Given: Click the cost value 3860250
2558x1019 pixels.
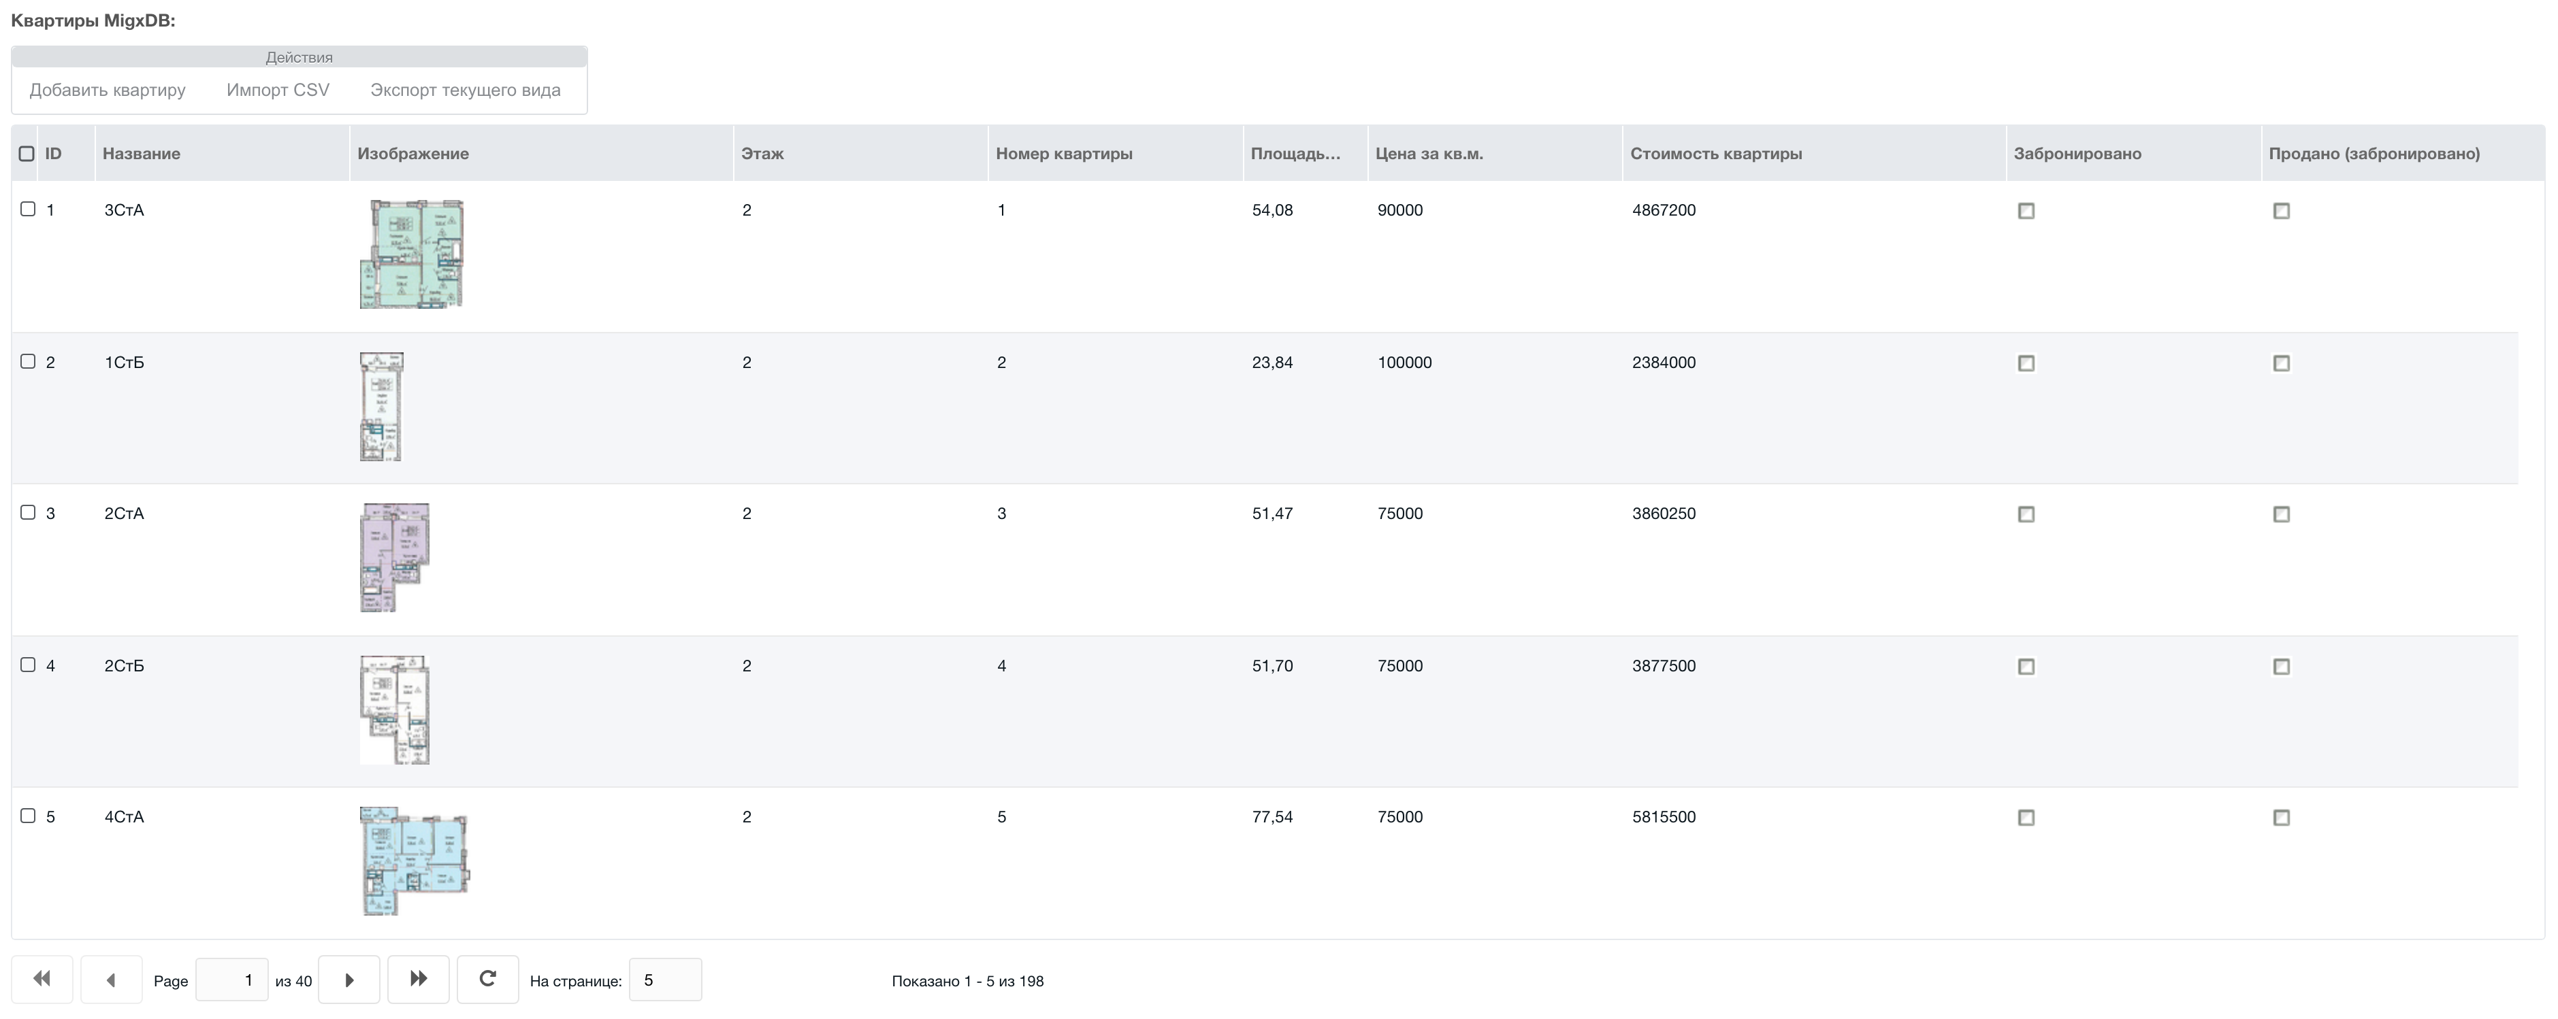Looking at the screenshot, I should coord(1664,513).
